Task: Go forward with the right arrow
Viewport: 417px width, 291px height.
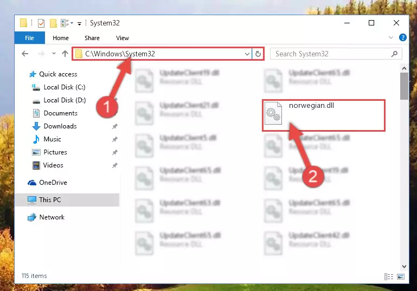Action: point(41,54)
